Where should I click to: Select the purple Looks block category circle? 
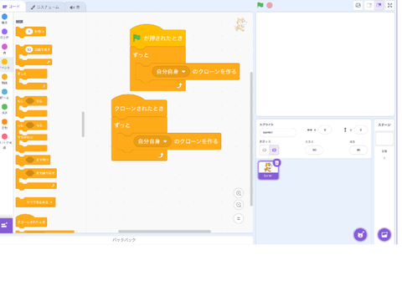[x=4, y=32]
